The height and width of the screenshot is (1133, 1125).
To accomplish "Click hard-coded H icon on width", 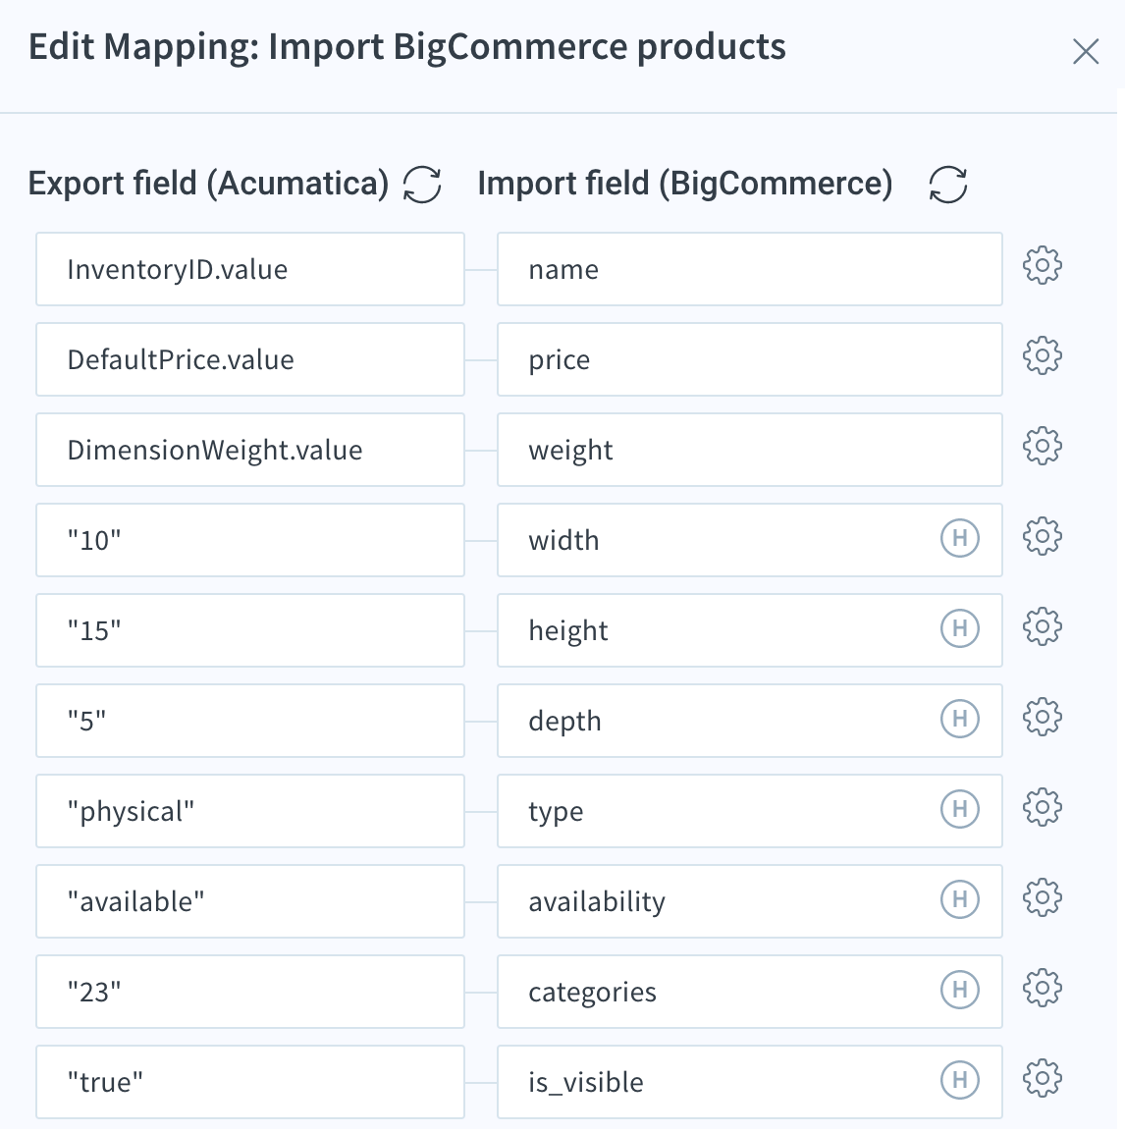I will pos(959,538).
